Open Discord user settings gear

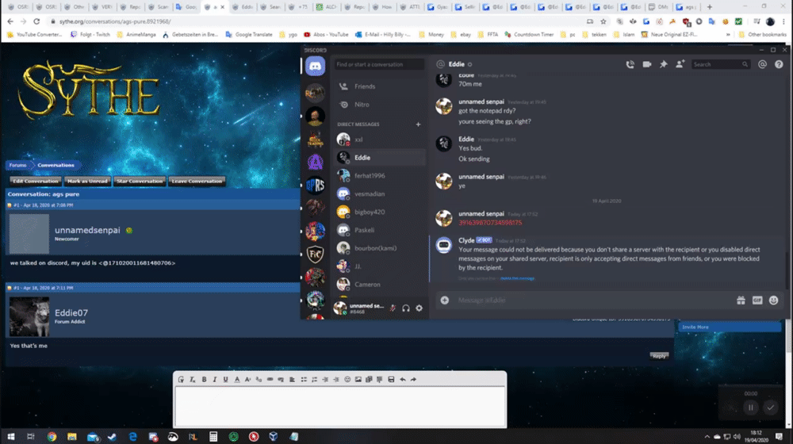pos(419,308)
